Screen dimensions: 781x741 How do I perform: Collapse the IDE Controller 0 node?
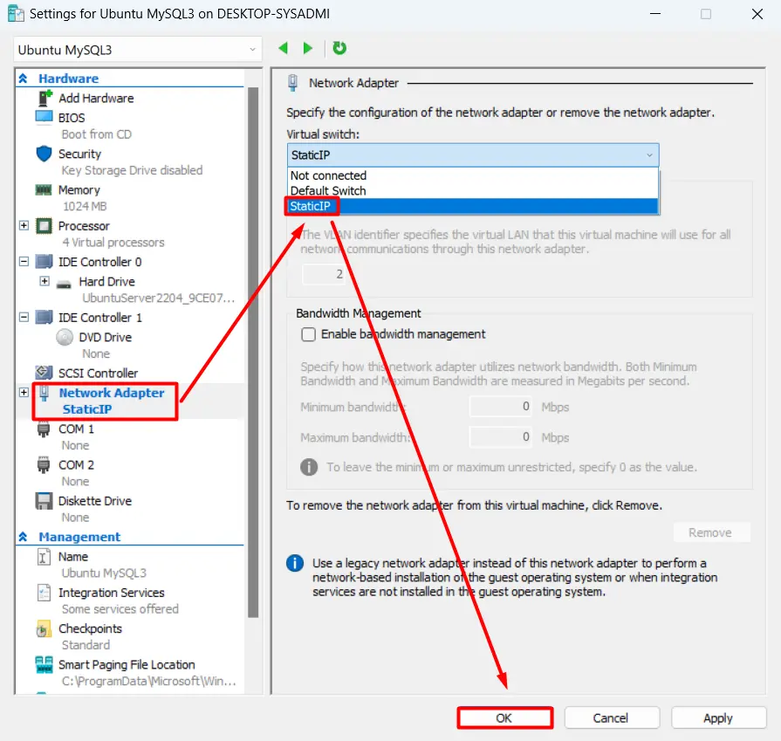point(24,262)
